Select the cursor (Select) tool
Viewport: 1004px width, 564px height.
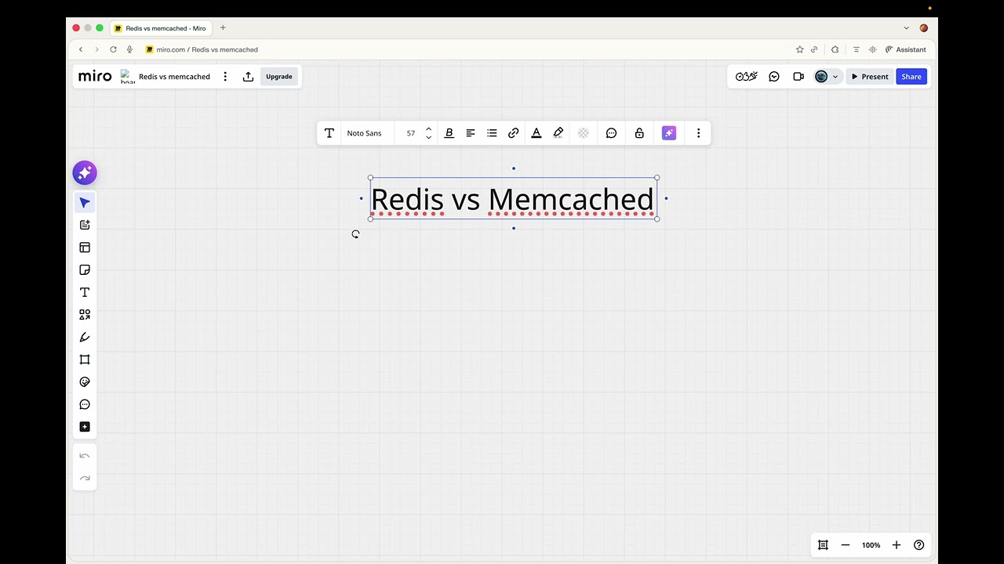[x=85, y=203]
